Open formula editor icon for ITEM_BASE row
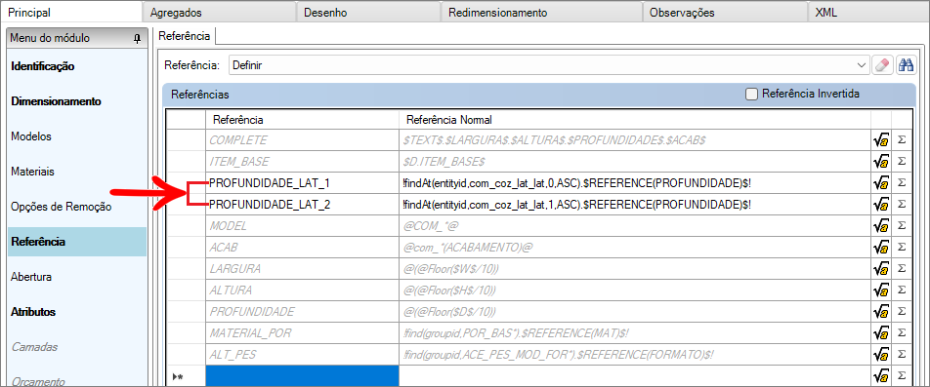 pos(881,162)
